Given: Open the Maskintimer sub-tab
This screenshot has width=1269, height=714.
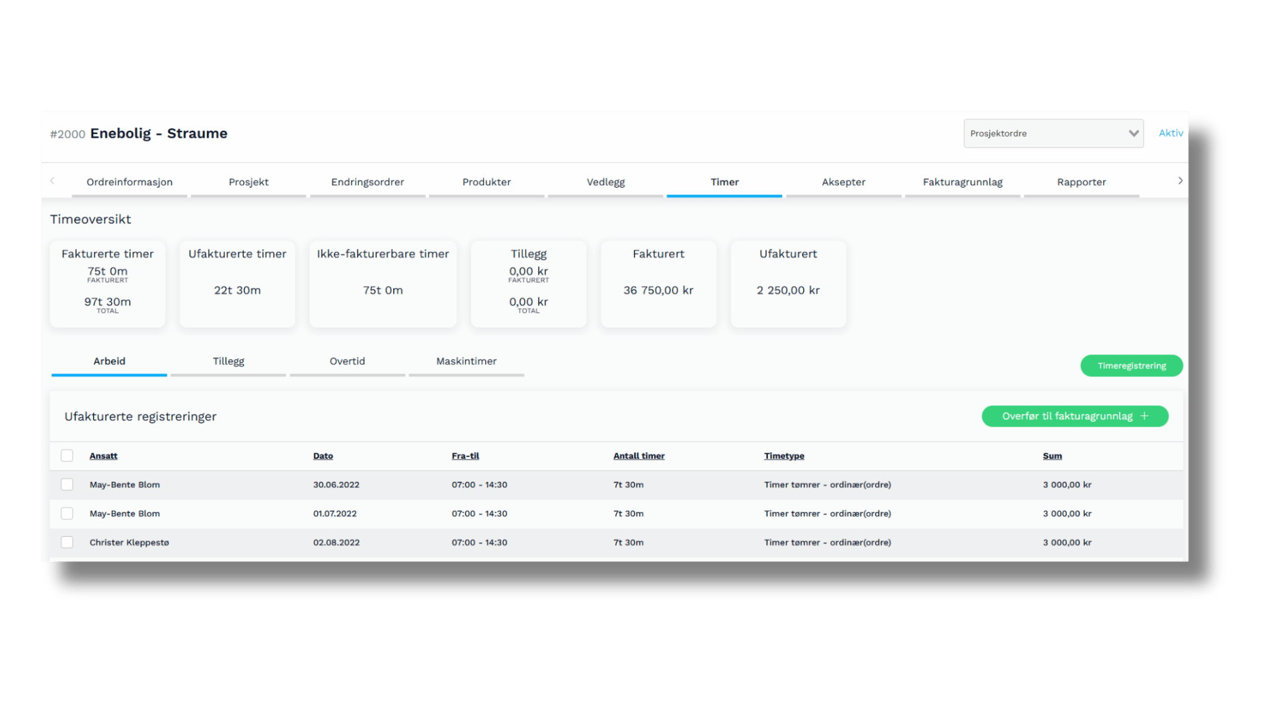Looking at the screenshot, I should (x=466, y=361).
